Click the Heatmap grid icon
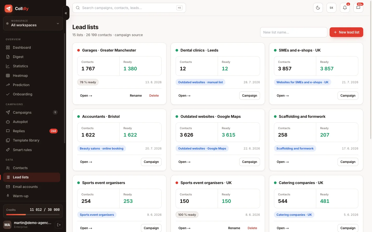Image resolution: width=372 pixels, height=232 pixels. [x=8, y=76]
